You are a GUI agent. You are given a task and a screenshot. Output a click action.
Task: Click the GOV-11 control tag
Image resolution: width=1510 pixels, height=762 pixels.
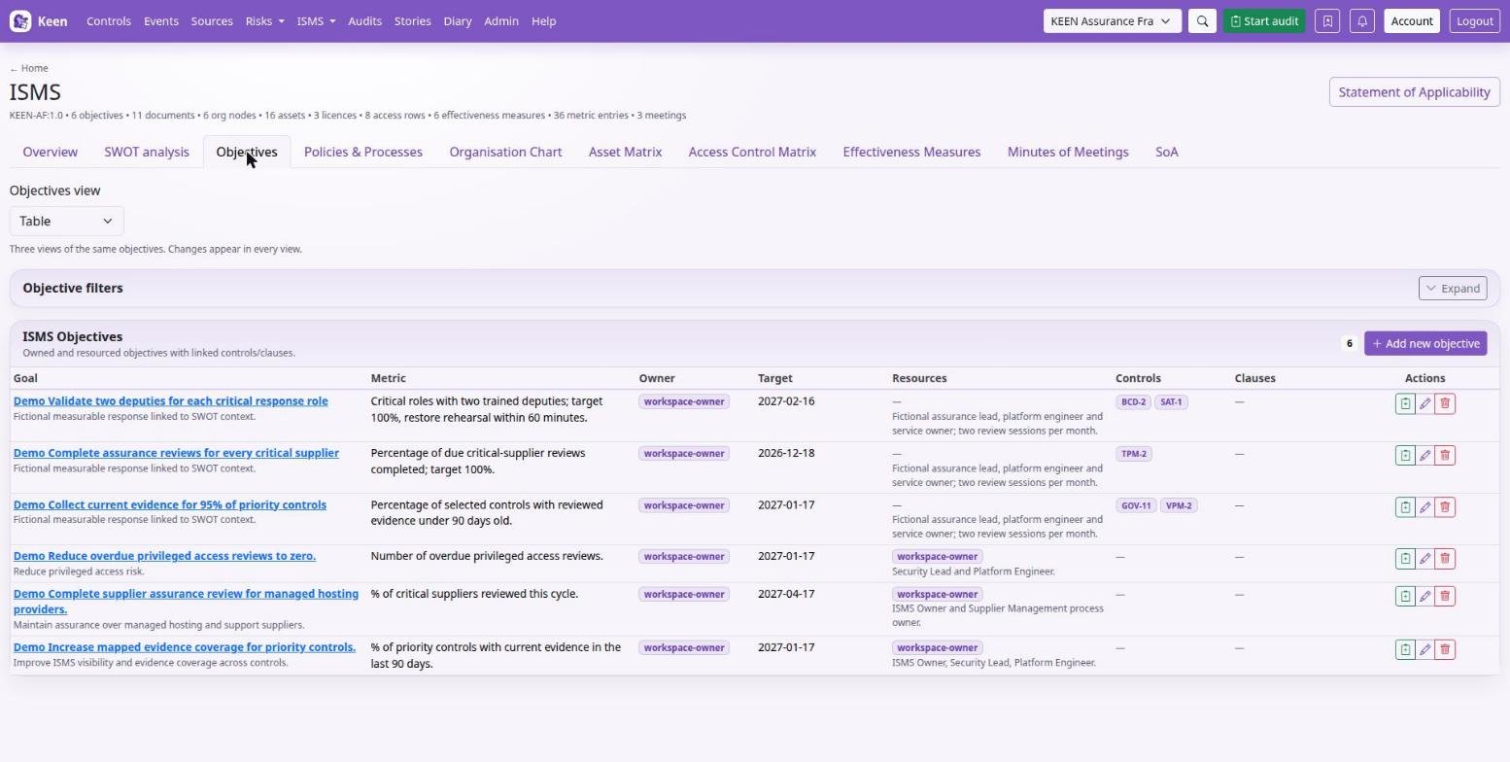click(x=1136, y=505)
